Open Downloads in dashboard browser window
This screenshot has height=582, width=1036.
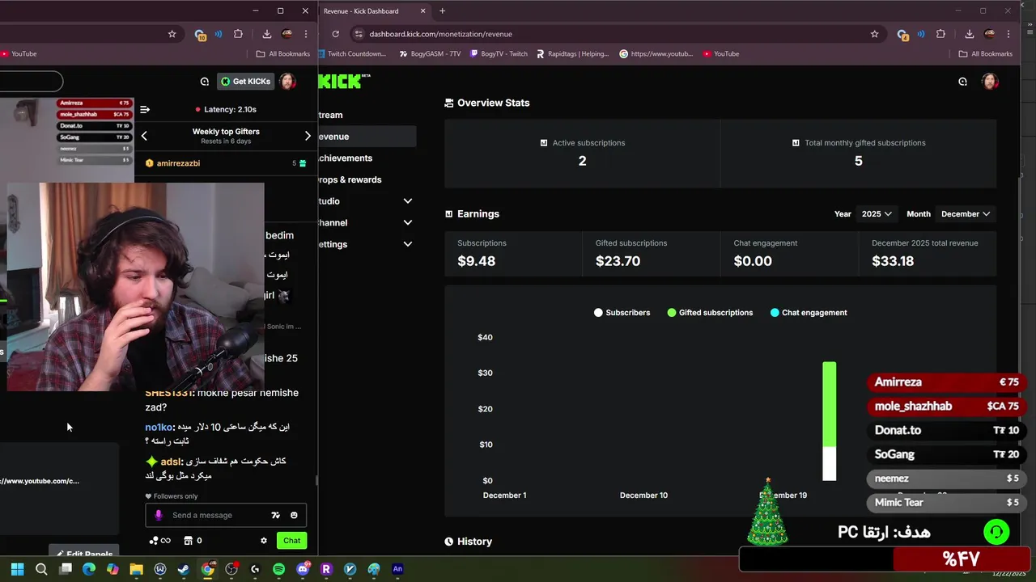pos(969,34)
